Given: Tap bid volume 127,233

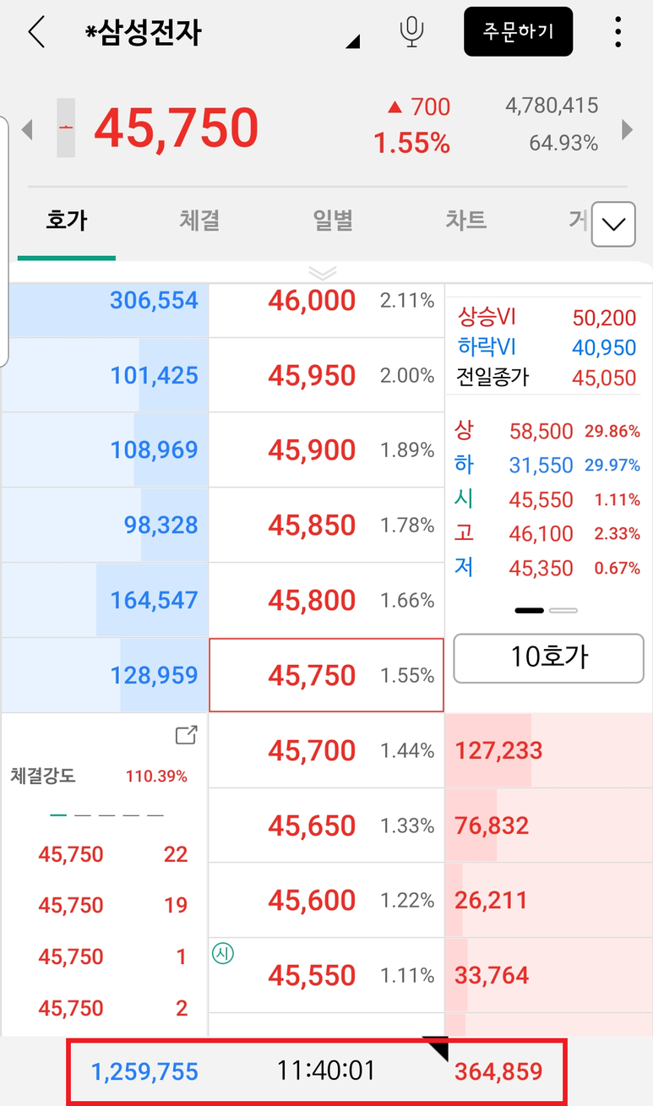Looking at the screenshot, I should pos(498,750).
